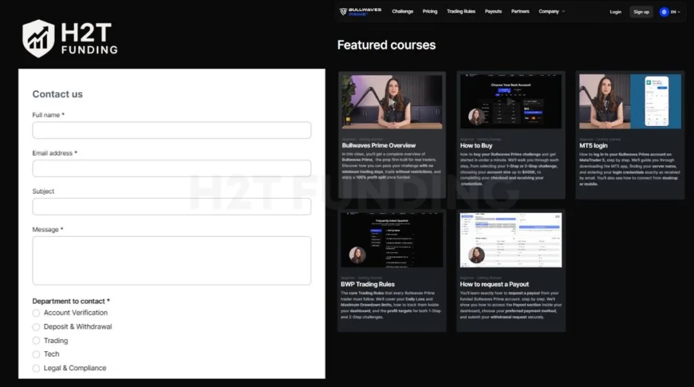Image resolution: width=694 pixels, height=387 pixels.
Task: Click into the Message text area
Action: pyautogui.click(x=171, y=260)
